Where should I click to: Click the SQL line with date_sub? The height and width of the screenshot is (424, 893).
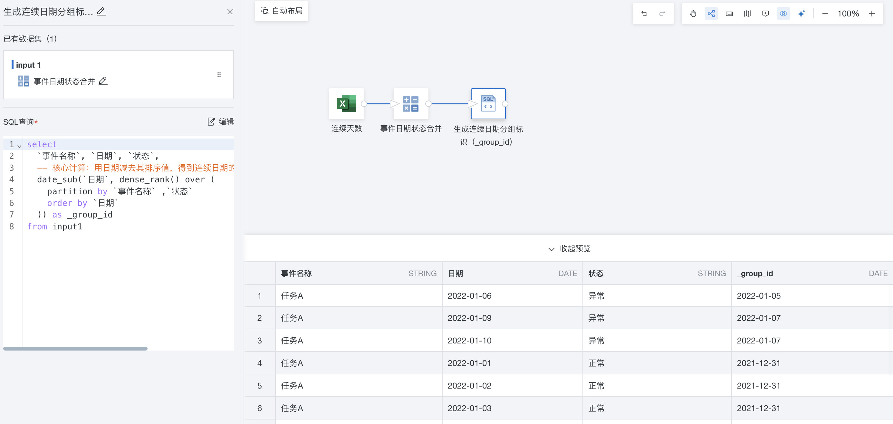click(x=126, y=179)
